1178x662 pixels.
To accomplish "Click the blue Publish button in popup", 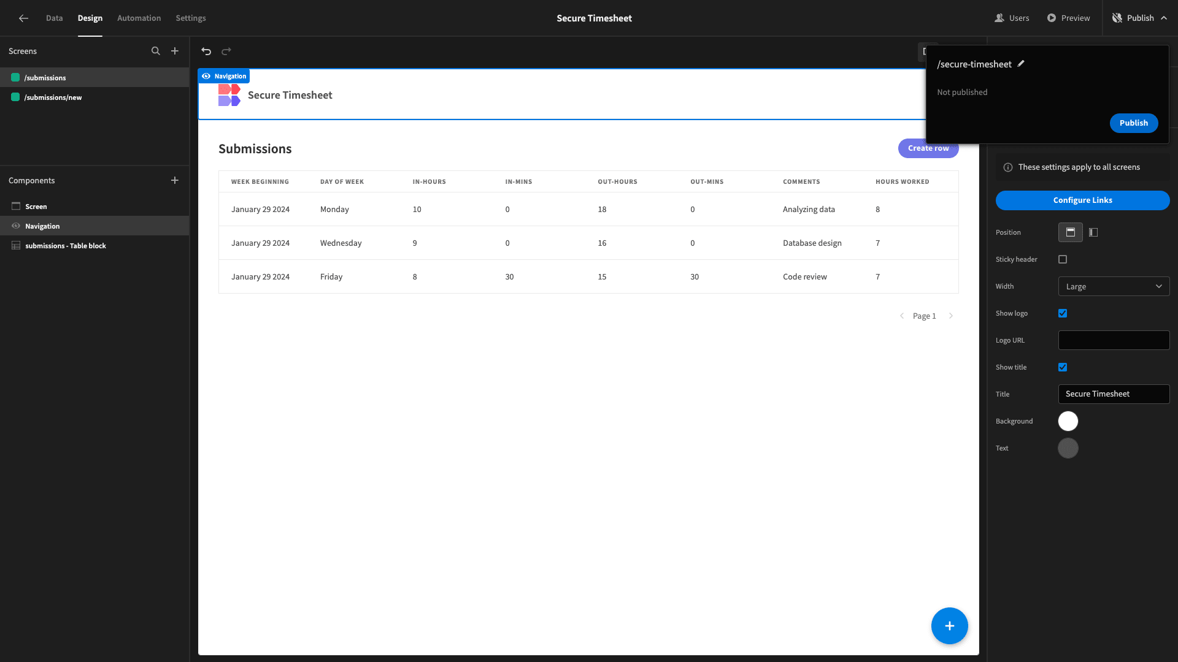I will (x=1134, y=123).
